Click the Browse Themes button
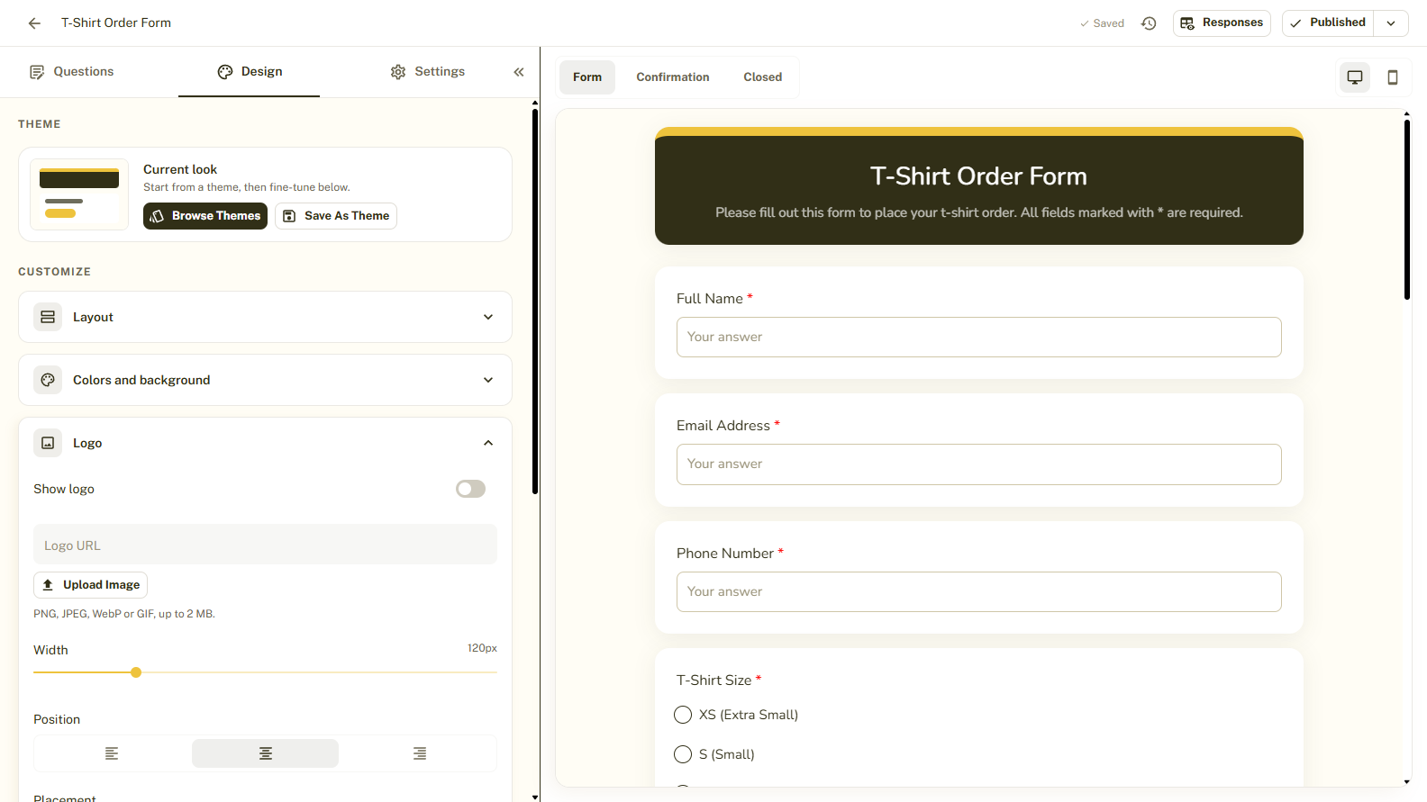 tap(205, 216)
